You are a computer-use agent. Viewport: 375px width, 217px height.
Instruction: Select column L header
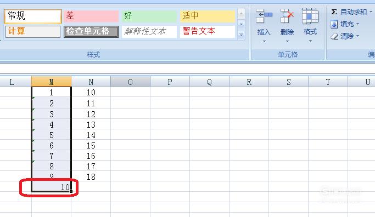point(15,82)
